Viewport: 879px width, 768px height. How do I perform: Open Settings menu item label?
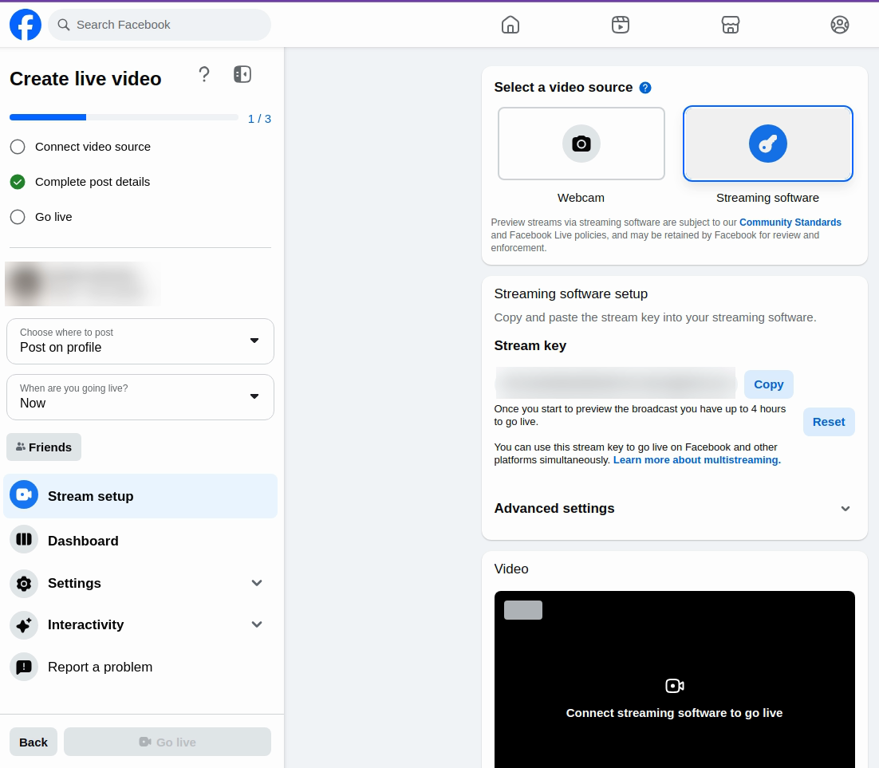[74, 583]
